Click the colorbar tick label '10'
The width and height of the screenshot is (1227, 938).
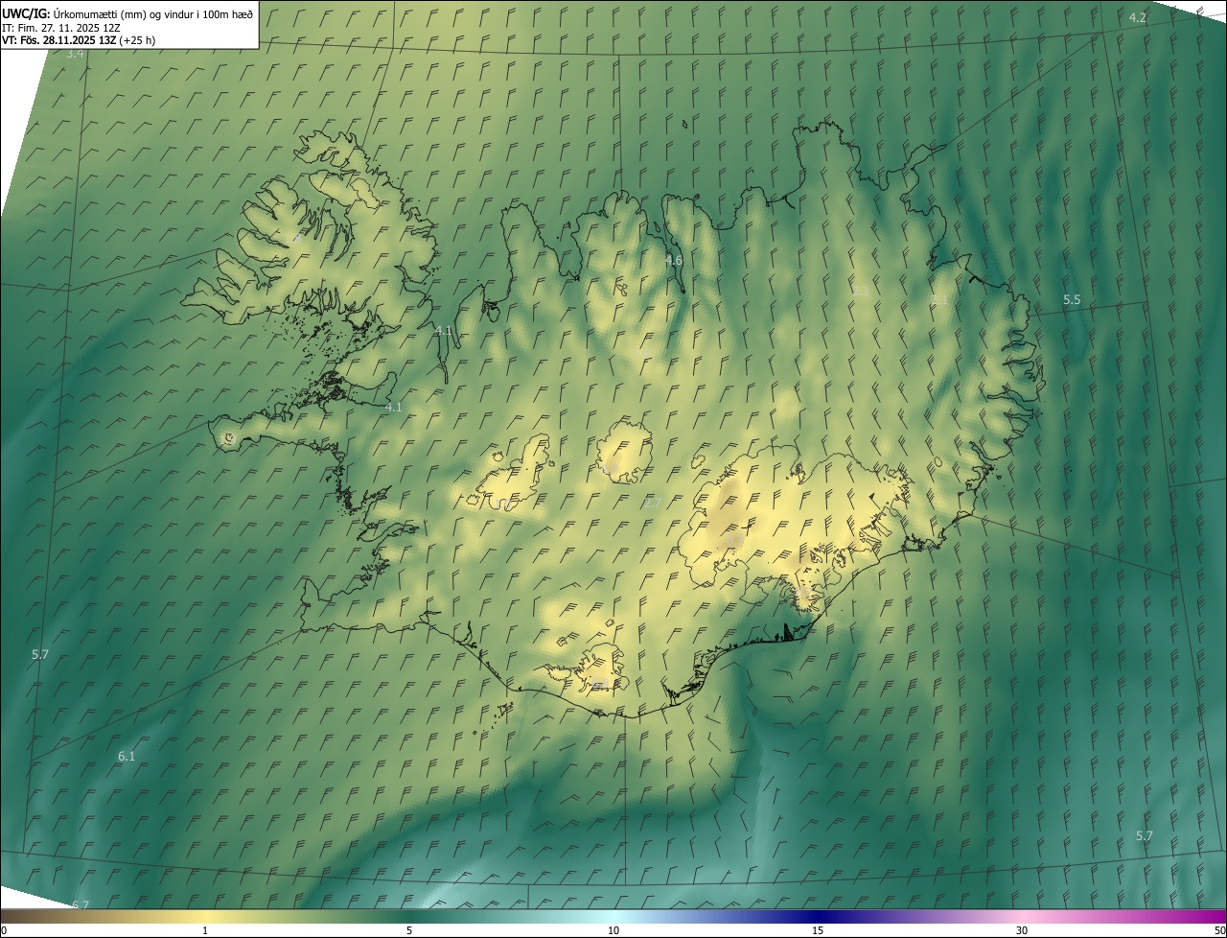[x=613, y=930]
